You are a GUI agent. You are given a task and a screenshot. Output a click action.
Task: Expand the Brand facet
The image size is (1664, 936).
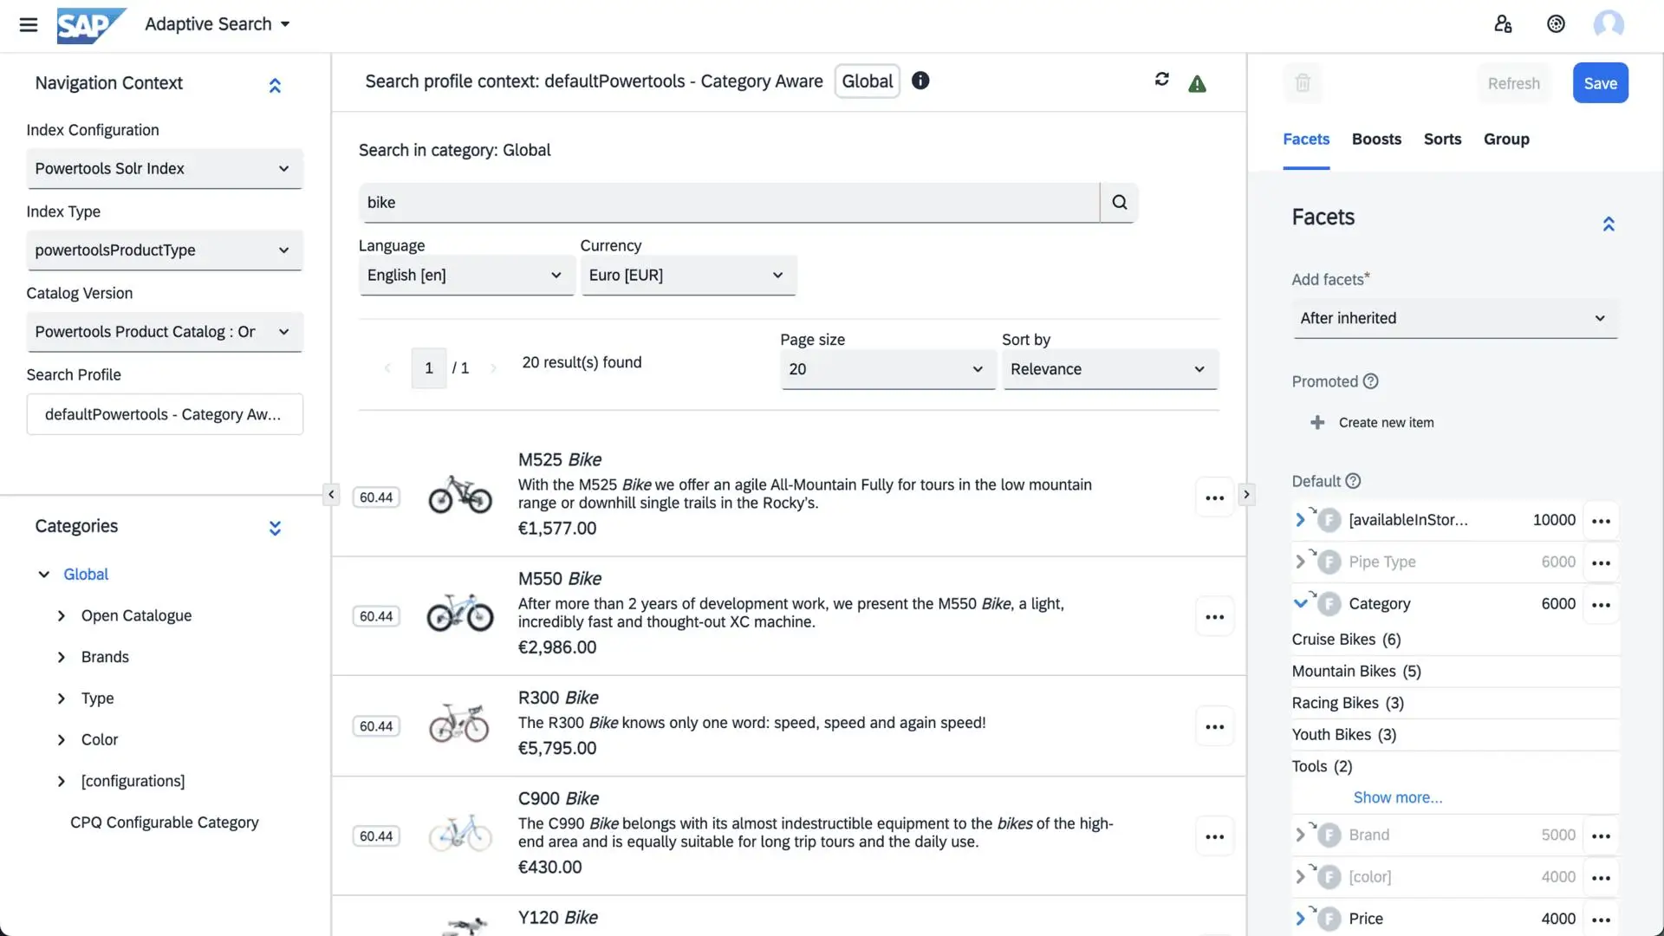pyautogui.click(x=1300, y=835)
